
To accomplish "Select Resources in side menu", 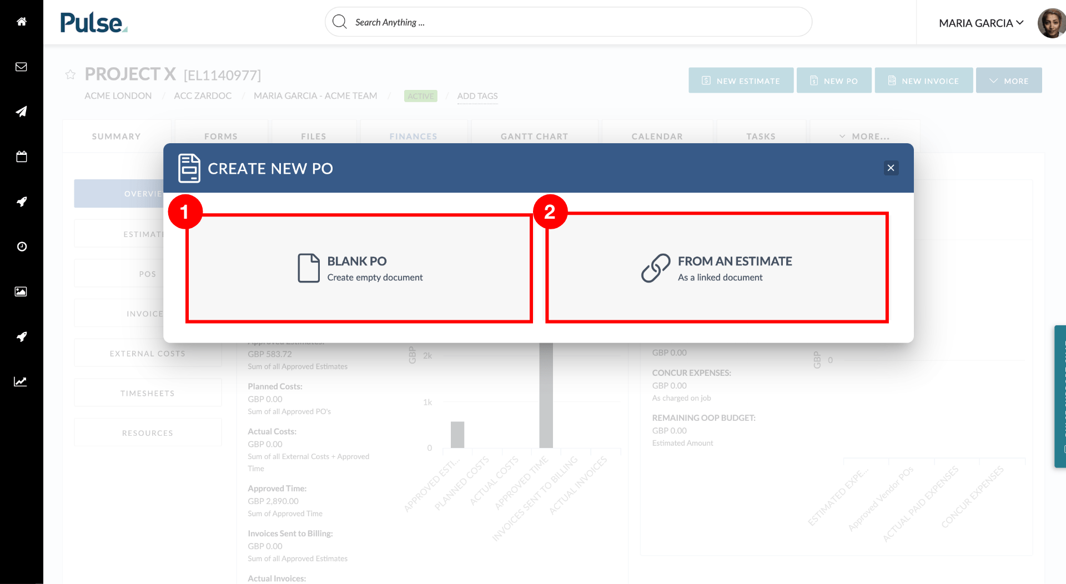I will tap(148, 433).
